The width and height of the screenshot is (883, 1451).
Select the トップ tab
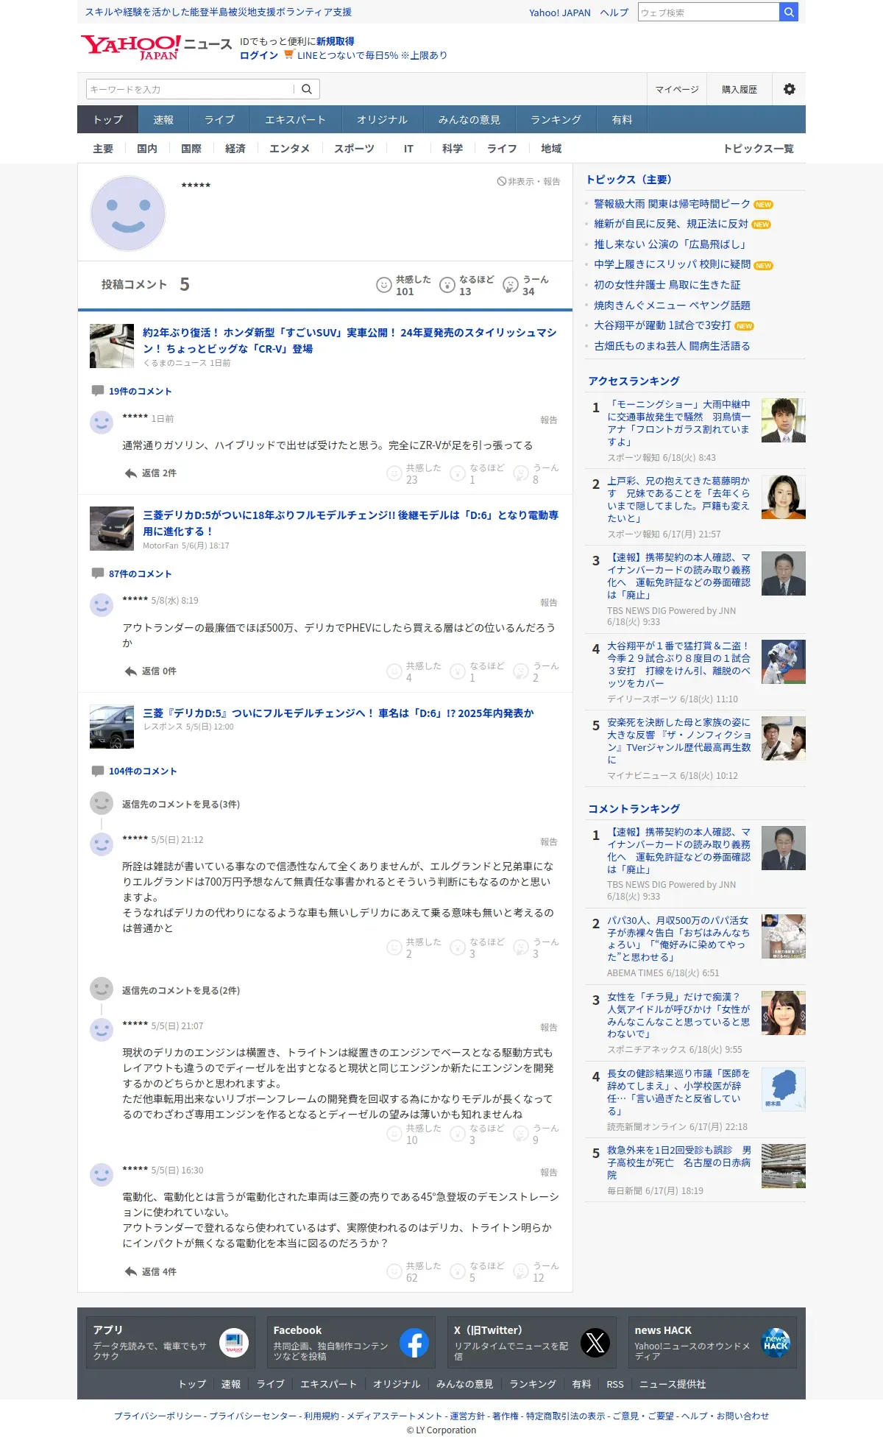pos(108,119)
